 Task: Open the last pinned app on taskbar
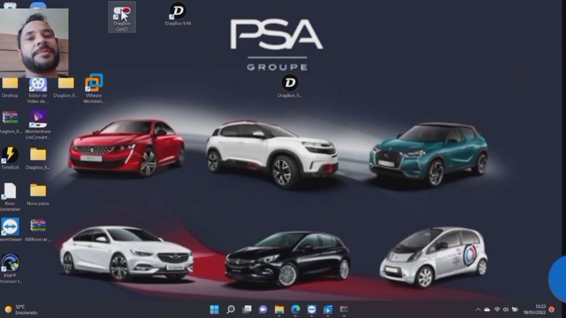tap(344, 310)
